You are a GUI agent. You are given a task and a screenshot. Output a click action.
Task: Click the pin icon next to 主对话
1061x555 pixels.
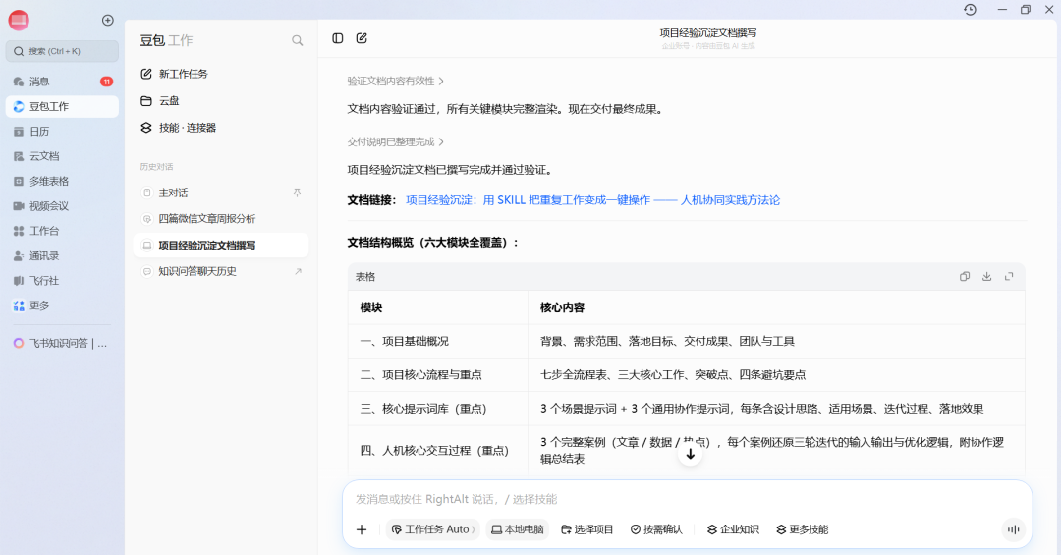click(x=297, y=193)
